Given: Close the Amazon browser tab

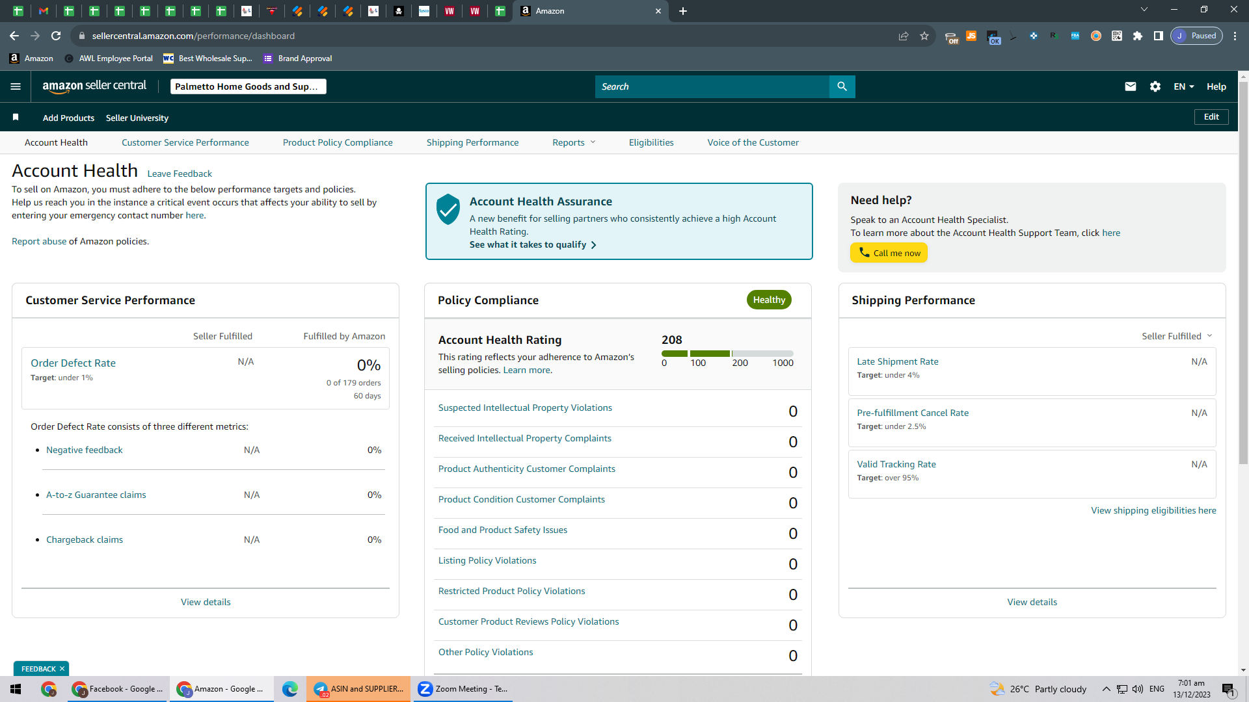Looking at the screenshot, I should click(658, 11).
